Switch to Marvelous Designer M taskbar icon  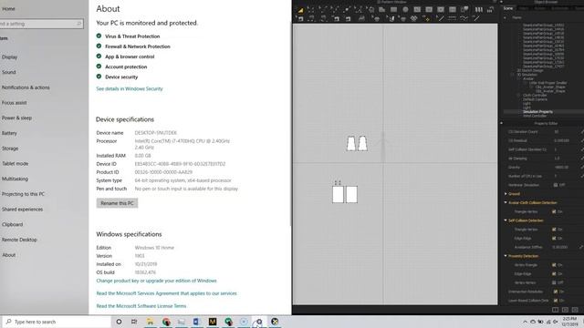tap(213, 322)
